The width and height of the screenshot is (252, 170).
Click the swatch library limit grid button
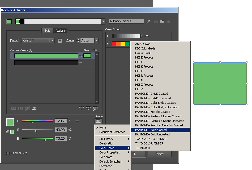pos(98,121)
